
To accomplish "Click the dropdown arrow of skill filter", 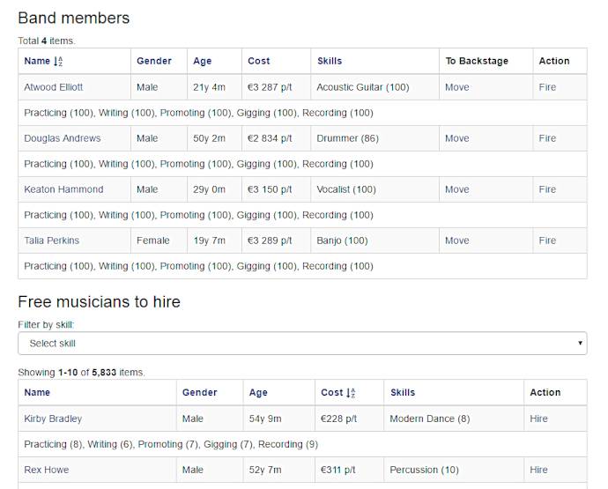I will [x=580, y=344].
